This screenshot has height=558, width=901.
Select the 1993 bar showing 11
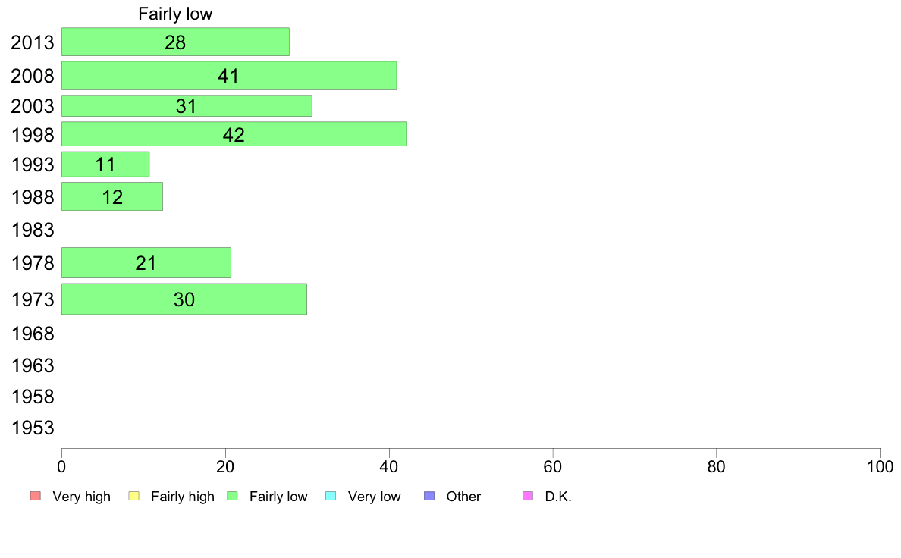pos(105,165)
